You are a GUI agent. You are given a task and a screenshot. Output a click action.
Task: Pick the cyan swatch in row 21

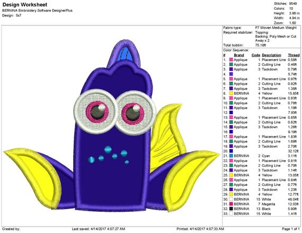tap(231, 156)
